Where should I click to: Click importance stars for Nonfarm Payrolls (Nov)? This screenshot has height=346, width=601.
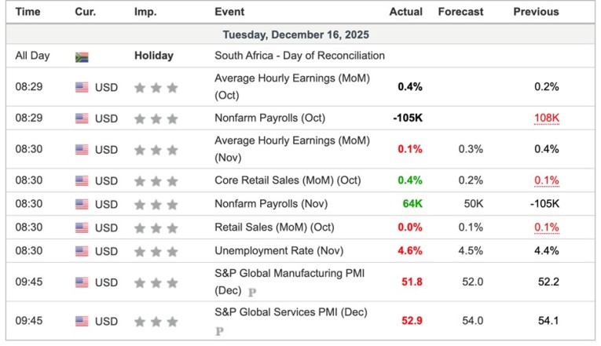[156, 204]
